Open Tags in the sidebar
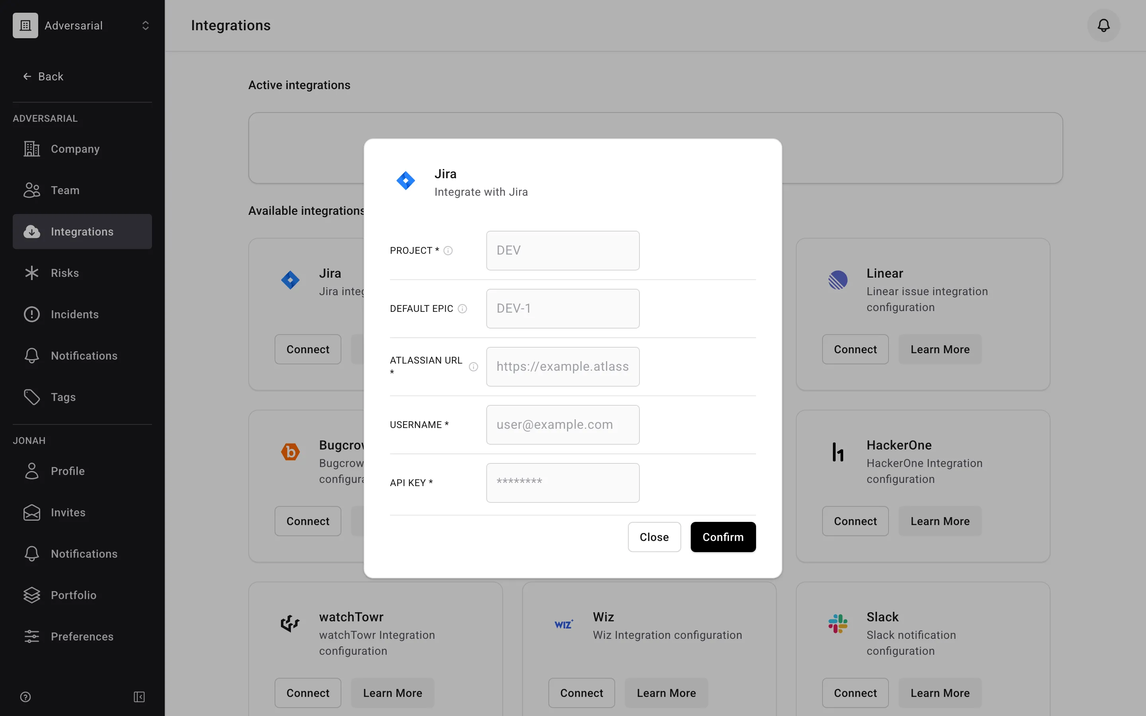The width and height of the screenshot is (1146, 716). [82, 397]
